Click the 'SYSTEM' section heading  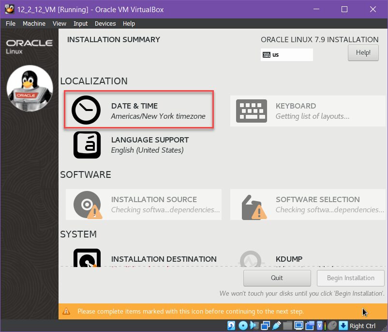(78, 234)
